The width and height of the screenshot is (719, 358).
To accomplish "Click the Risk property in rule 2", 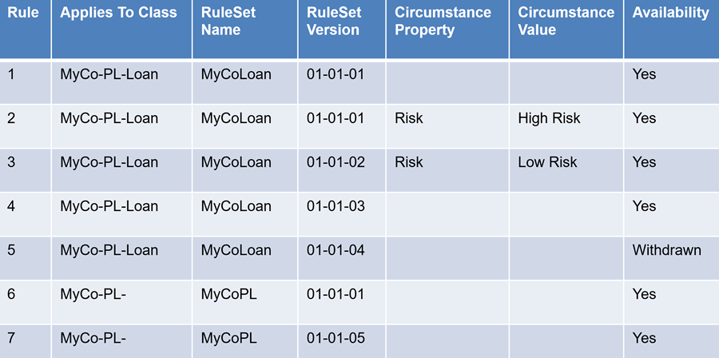I will (x=409, y=118).
